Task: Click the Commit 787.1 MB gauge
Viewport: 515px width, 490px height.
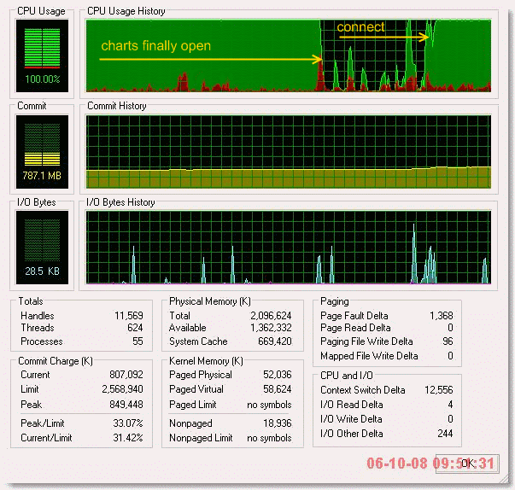Action: click(x=42, y=152)
